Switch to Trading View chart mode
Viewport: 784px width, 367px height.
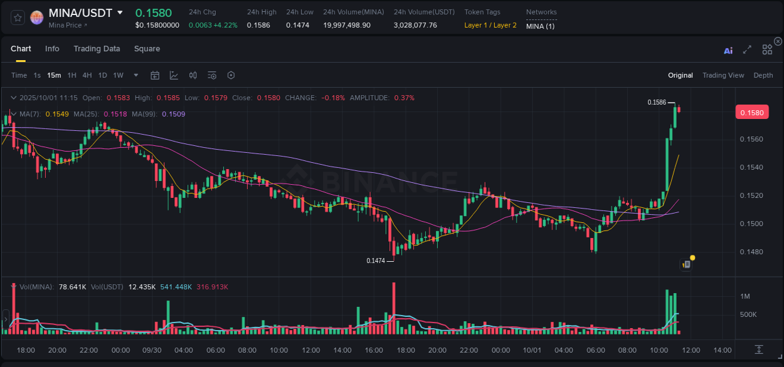[x=723, y=75]
